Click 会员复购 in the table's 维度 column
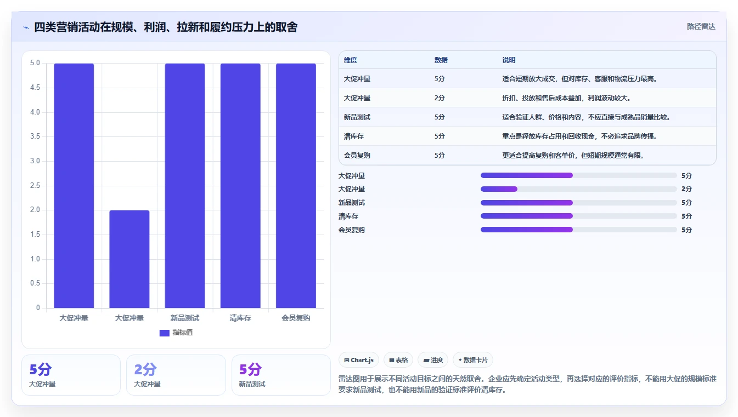738x417 pixels. (x=357, y=156)
